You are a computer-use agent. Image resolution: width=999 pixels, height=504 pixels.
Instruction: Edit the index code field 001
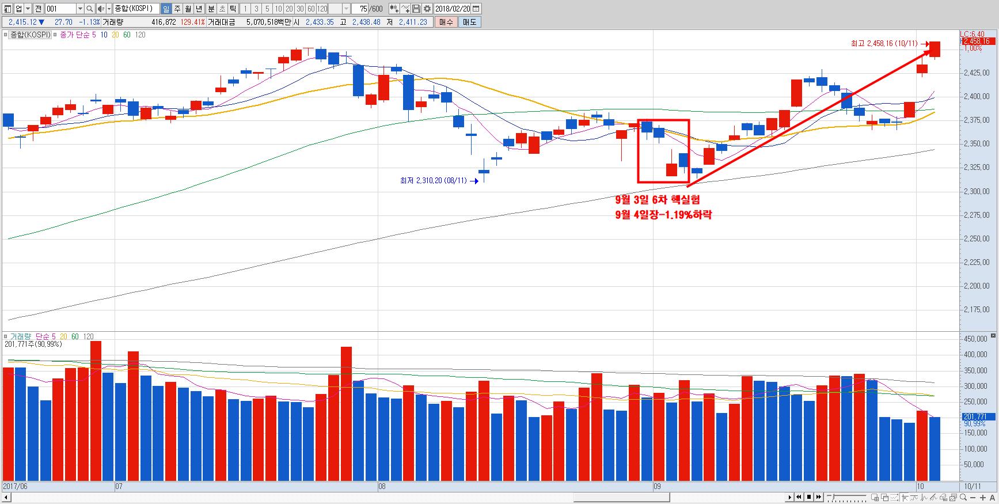pyautogui.click(x=60, y=9)
